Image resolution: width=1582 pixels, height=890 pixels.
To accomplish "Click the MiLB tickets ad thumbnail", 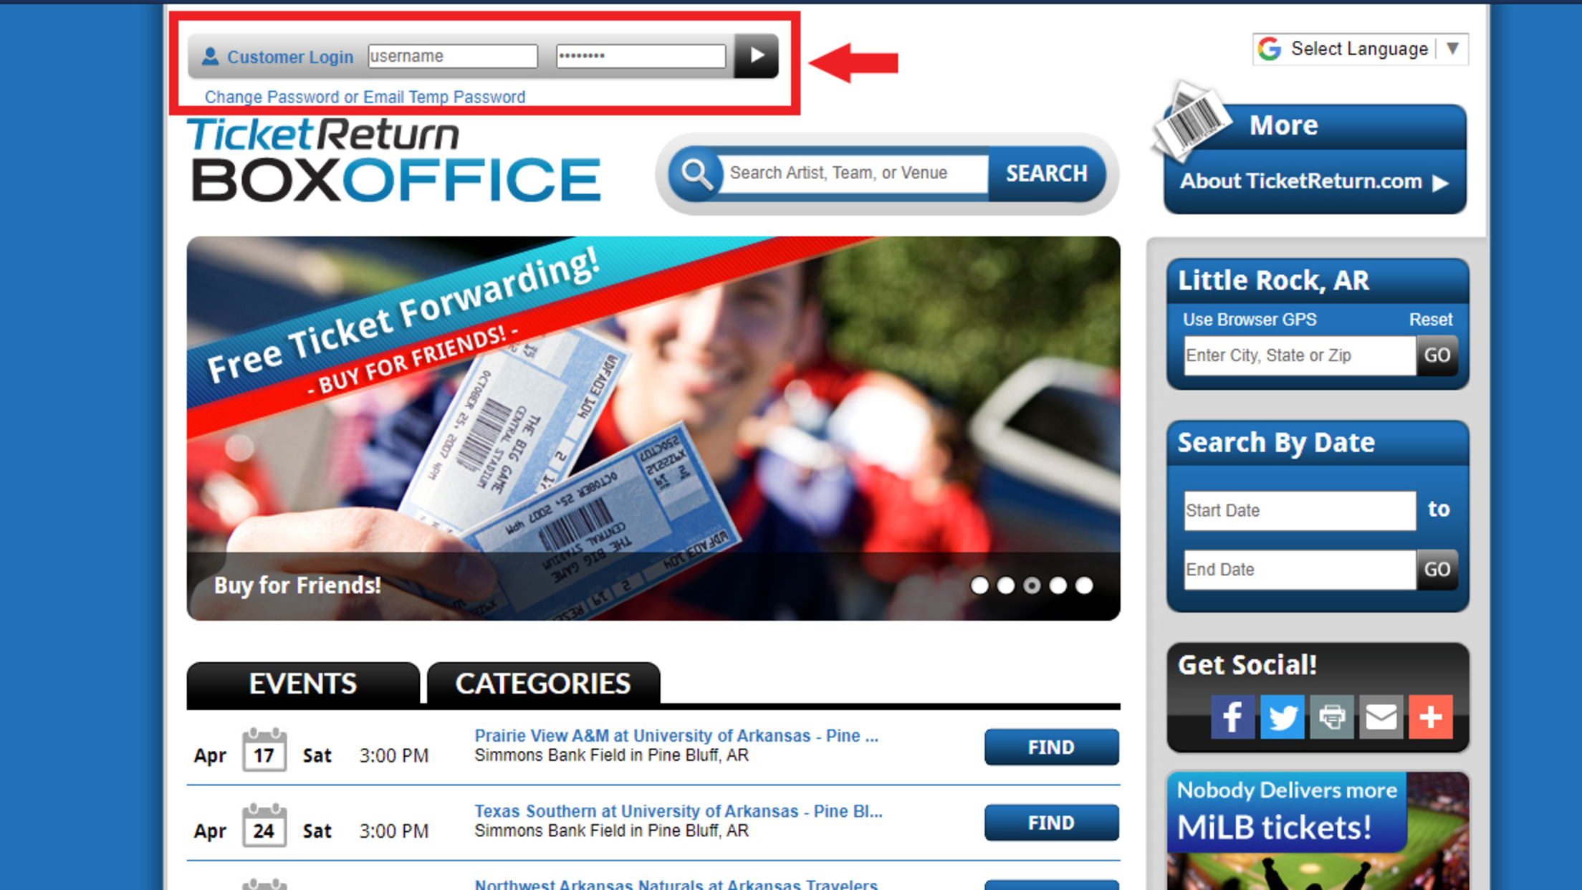I will tap(1317, 831).
